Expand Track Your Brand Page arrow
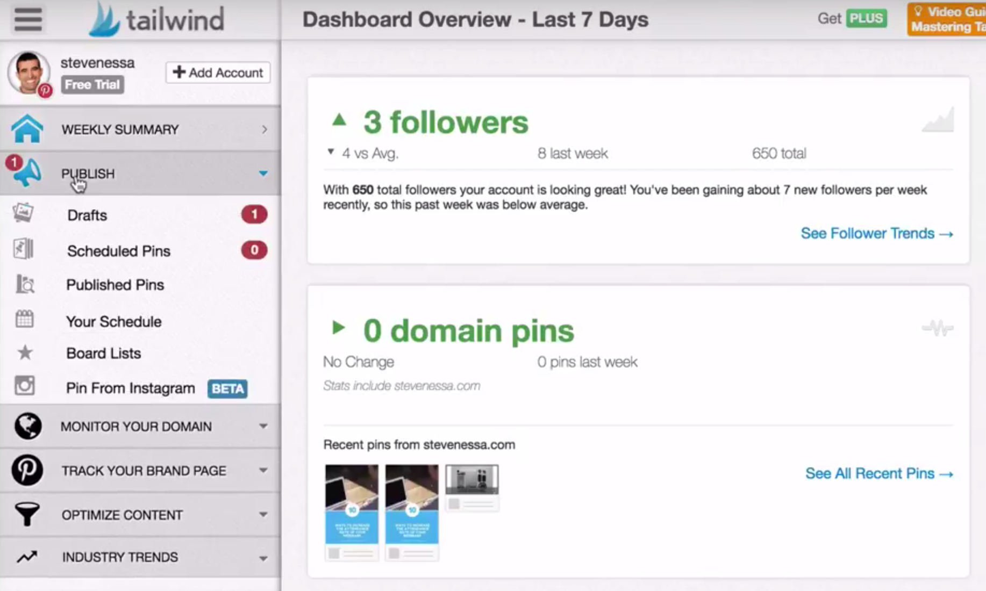Viewport: 986px width, 591px height. click(x=263, y=470)
